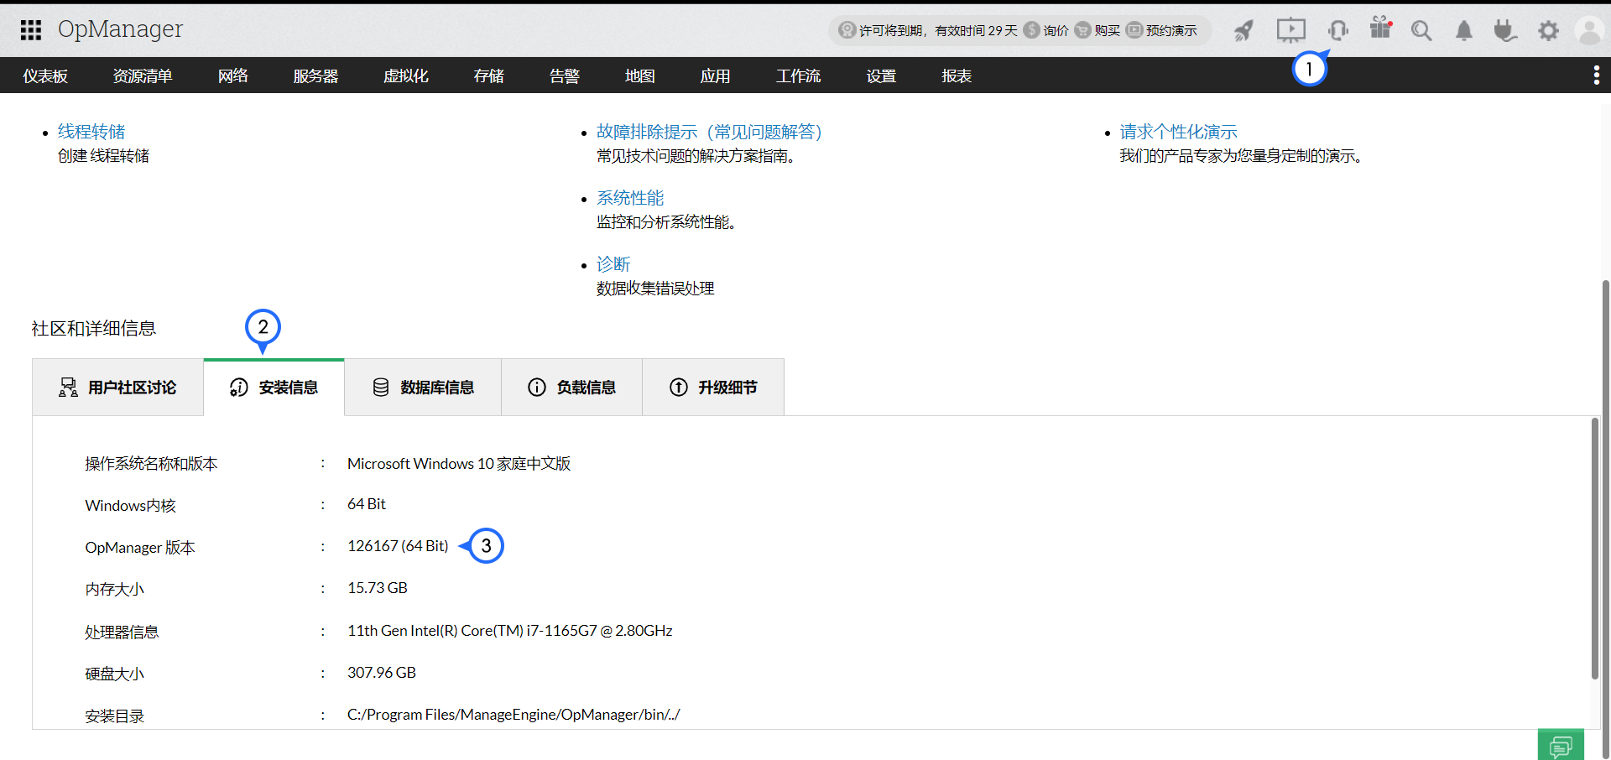The width and height of the screenshot is (1611, 760).
Task: Click the vertical three-dot more menu
Action: (1596, 75)
